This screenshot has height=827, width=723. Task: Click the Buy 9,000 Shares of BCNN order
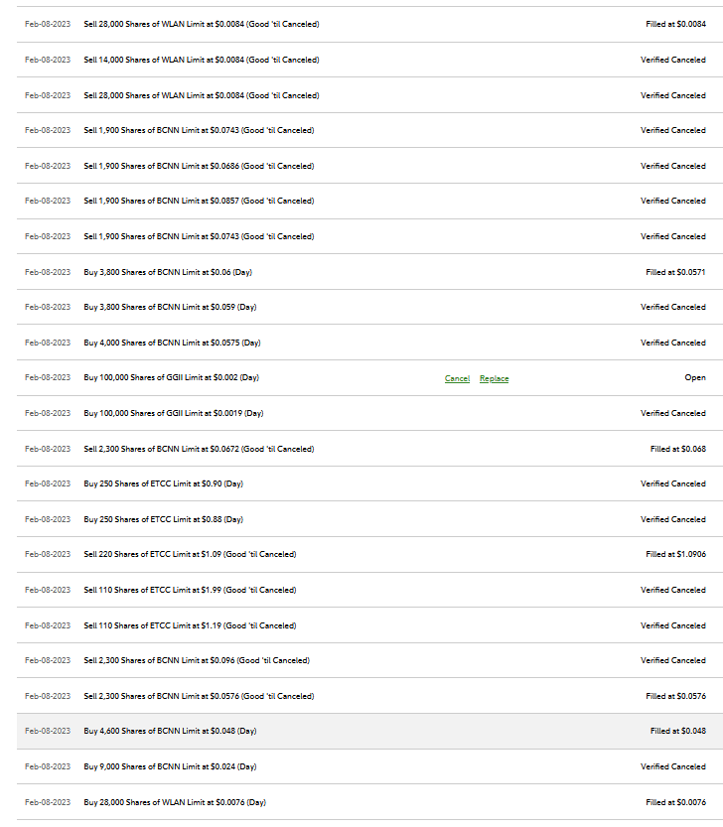point(170,766)
